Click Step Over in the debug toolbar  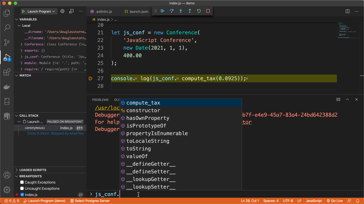click(x=172, y=11)
